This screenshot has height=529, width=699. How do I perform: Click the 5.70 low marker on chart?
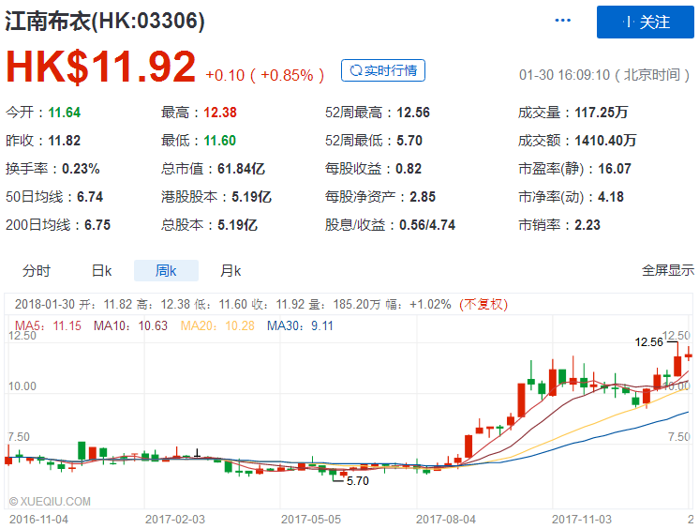coord(358,481)
